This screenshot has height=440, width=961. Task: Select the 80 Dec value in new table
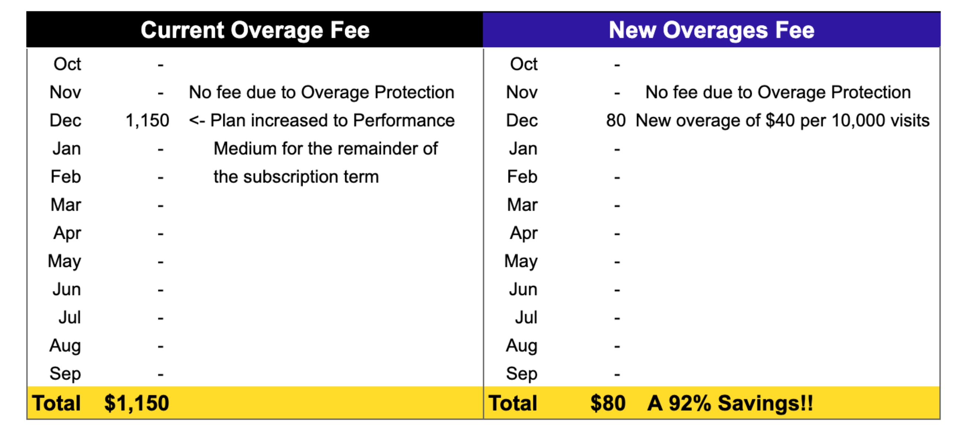pyautogui.click(x=615, y=121)
